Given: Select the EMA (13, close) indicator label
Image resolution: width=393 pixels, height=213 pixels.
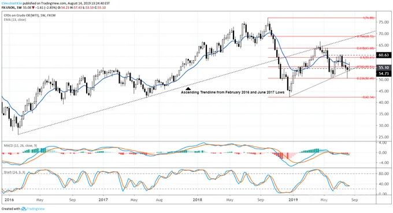Looking at the screenshot, I should pyautogui.click(x=15, y=20).
